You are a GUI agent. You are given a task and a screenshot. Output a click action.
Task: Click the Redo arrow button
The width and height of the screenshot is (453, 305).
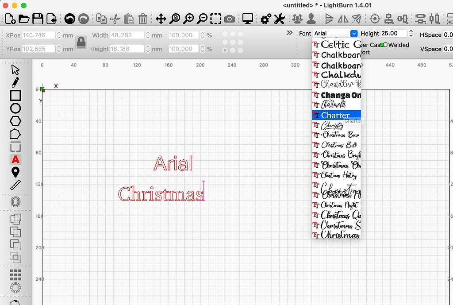tap(84, 19)
